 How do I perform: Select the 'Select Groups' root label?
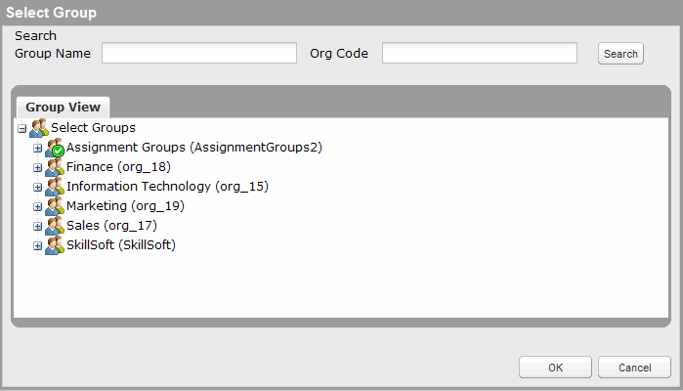pyautogui.click(x=93, y=128)
